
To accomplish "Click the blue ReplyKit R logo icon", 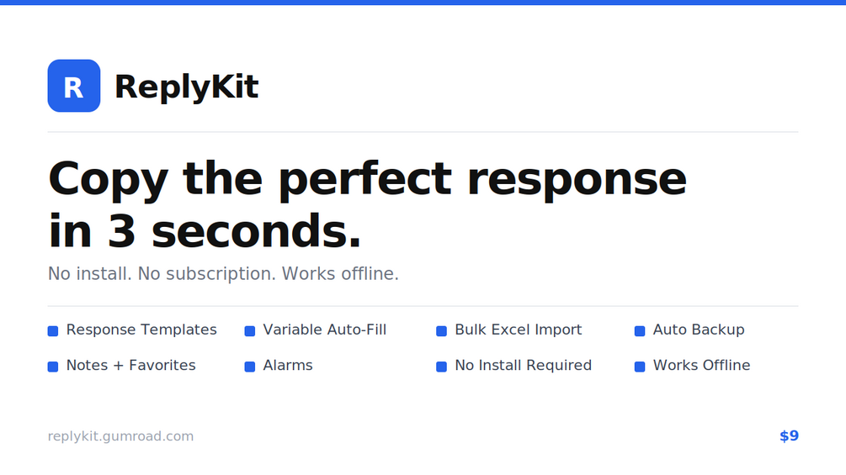I will tap(74, 86).
